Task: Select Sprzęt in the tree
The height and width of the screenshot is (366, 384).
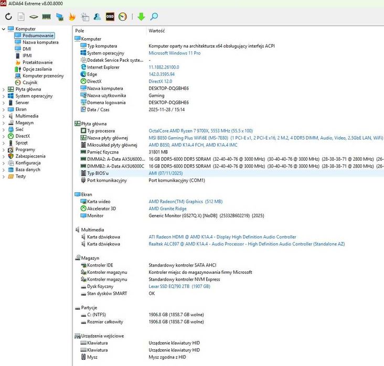Action: point(22,143)
